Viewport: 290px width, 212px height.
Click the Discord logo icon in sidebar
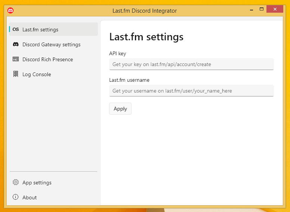coord(16,44)
